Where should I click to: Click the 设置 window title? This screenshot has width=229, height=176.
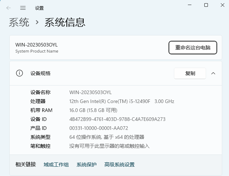(x=39, y=8)
